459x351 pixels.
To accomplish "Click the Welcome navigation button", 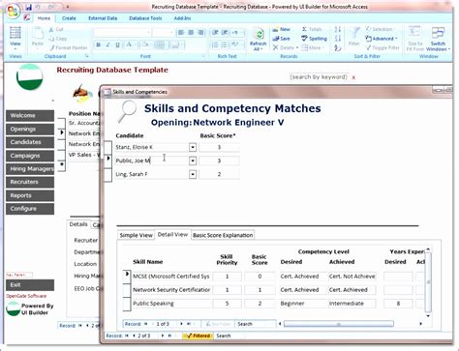I will point(30,116).
